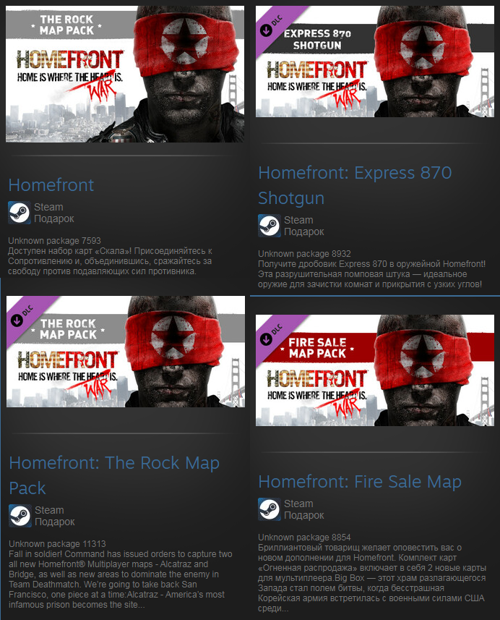
Task: Click the Steam icon under The Rock Map Pack
Action: click(20, 516)
